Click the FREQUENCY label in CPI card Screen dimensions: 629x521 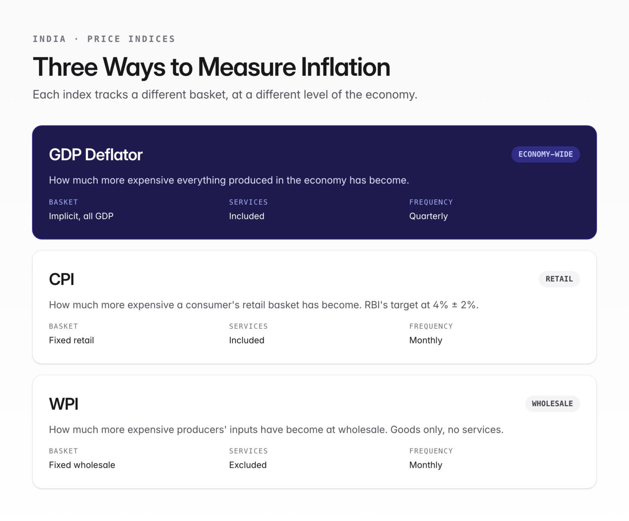[x=431, y=326]
